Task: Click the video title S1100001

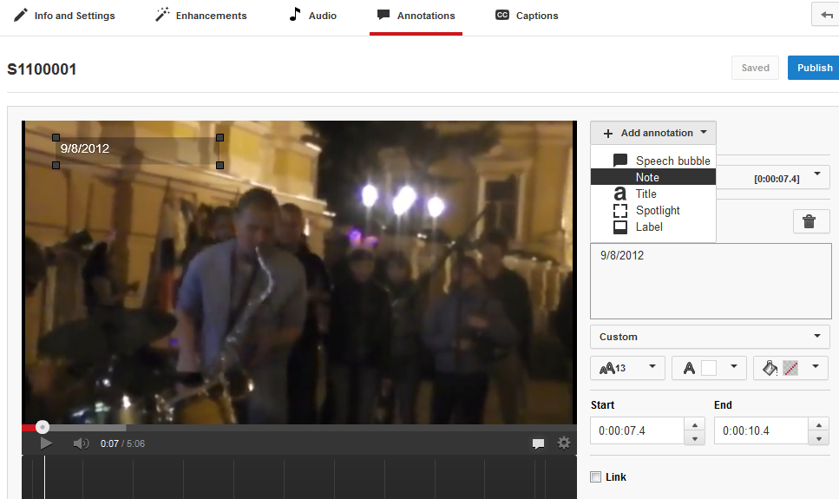Action: point(42,69)
